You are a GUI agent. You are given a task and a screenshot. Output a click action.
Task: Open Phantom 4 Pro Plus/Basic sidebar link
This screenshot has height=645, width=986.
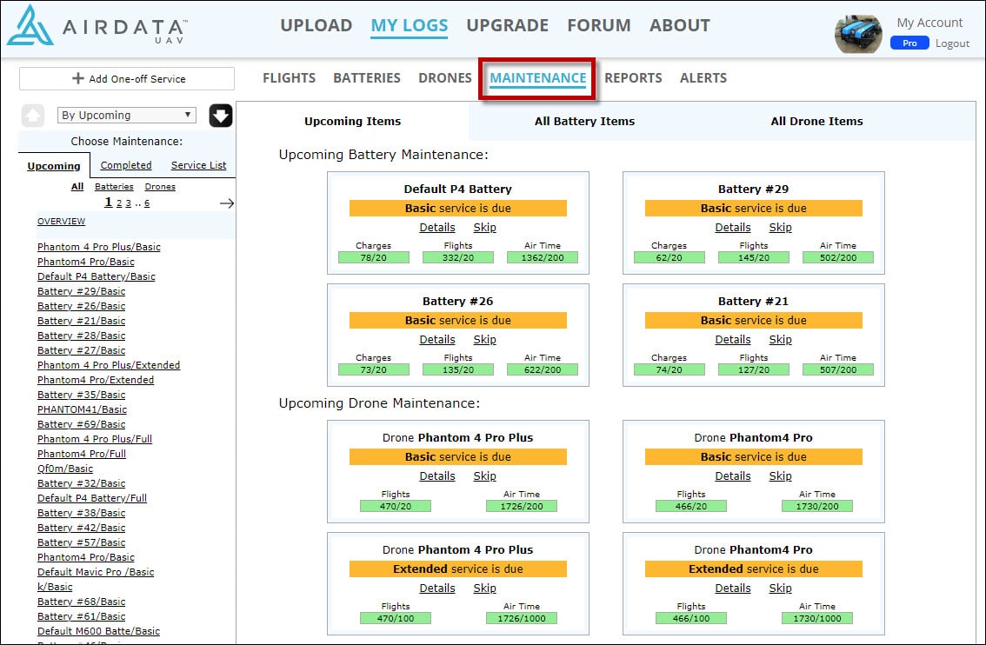pos(99,247)
